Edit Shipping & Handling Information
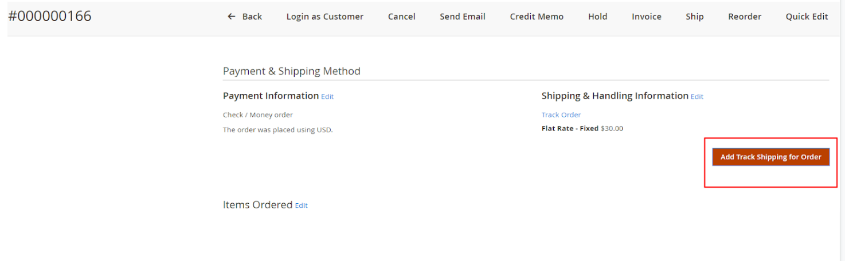This screenshot has width=845, height=261. pyautogui.click(x=697, y=97)
